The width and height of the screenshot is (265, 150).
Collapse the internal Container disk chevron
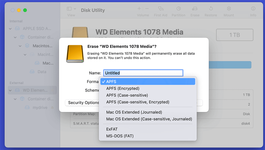pos(15,37)
